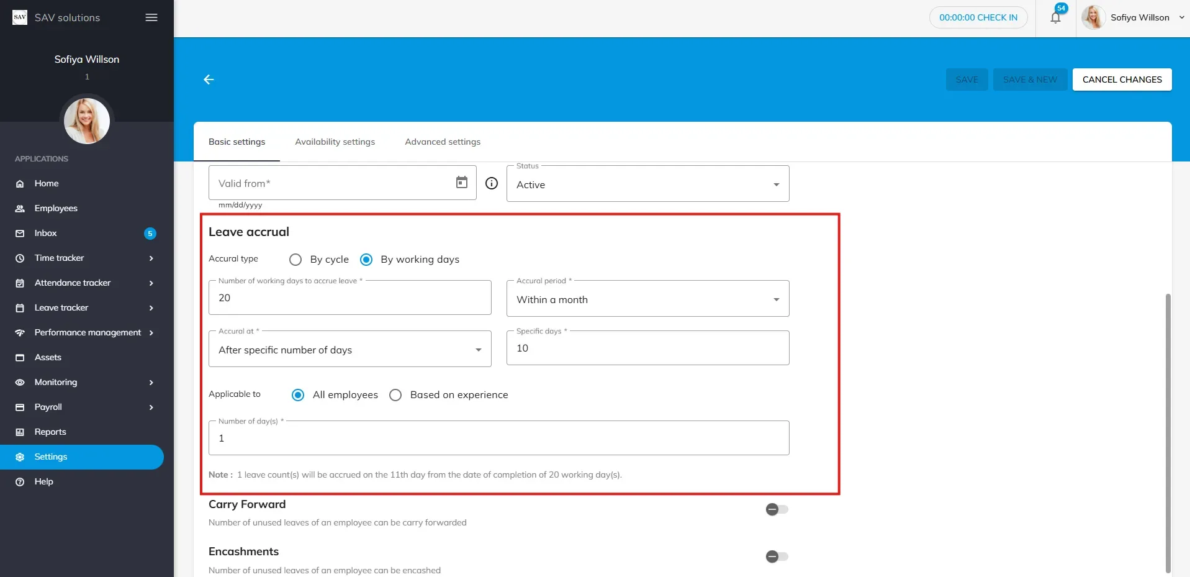The height and width of the screenshot is (577, 1190).
Task: Click Leave tracker calendar icon
Action: click(20, 308)
